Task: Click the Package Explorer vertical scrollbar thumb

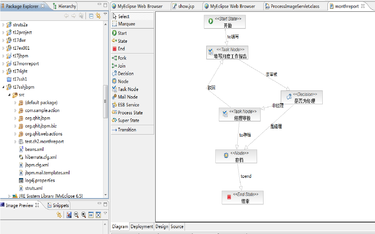Action: pos(105,101)
